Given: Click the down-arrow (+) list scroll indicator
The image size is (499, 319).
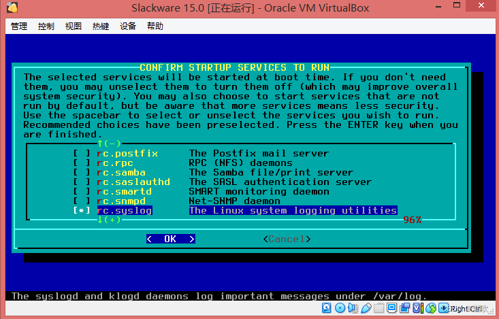Looking at the screenshot, I should pyautogui.click(x=109, y=220).
